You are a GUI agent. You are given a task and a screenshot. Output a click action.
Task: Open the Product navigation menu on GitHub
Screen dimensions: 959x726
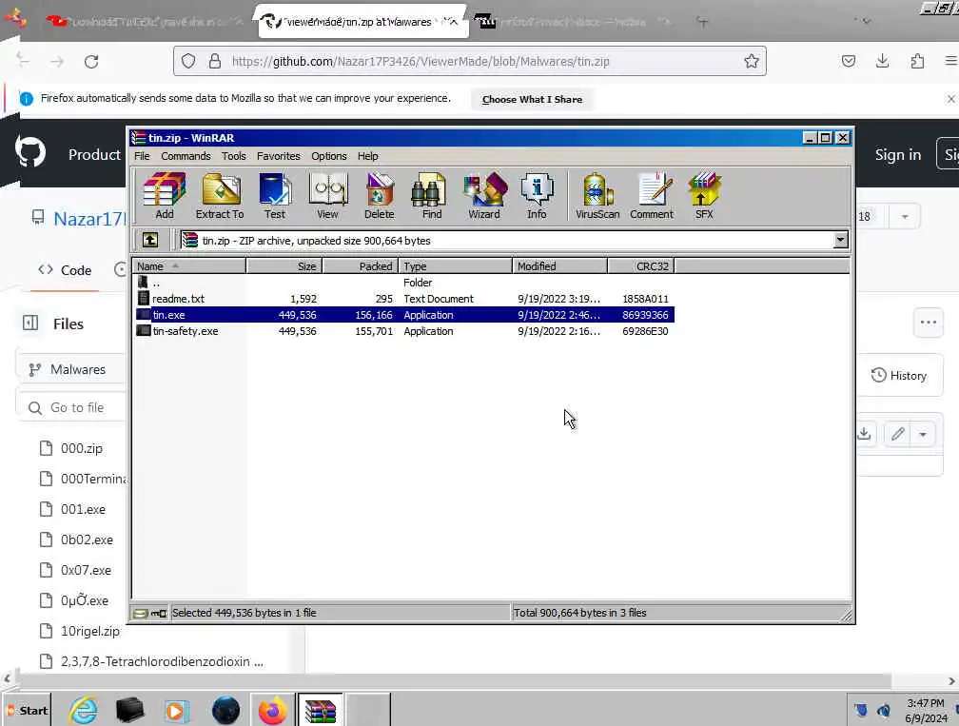[x=94, y=155]
